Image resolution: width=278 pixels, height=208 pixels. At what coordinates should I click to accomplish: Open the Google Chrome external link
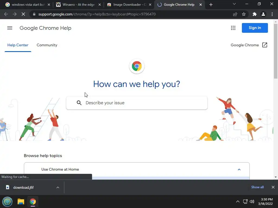249,45
